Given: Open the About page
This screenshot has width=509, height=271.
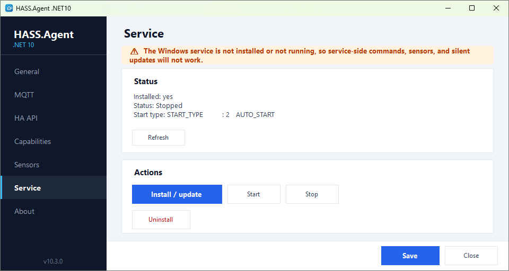Looking at the screenshot, I should point(53,211).
